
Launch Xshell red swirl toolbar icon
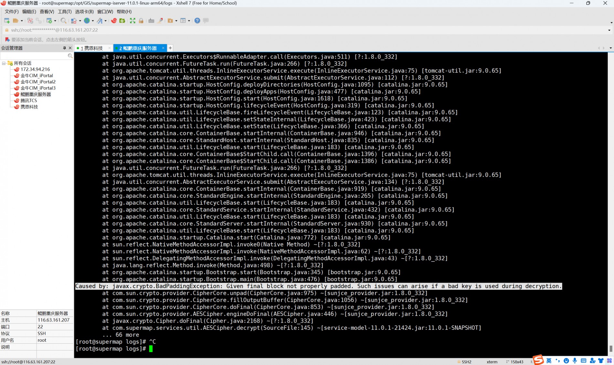pyautogui.click(x=114, y=21)
